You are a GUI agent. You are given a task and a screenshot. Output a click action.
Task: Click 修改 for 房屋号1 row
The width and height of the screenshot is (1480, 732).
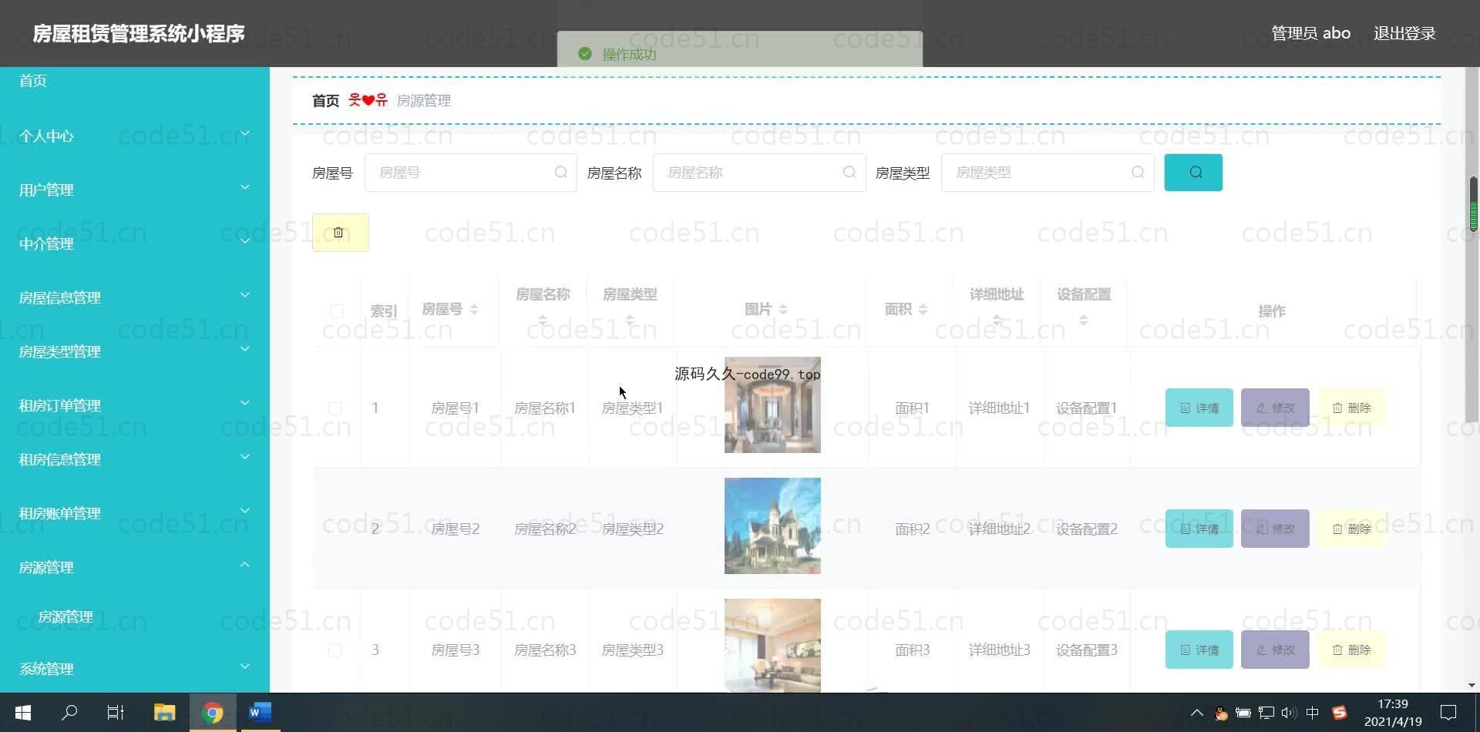[1275, 408]
